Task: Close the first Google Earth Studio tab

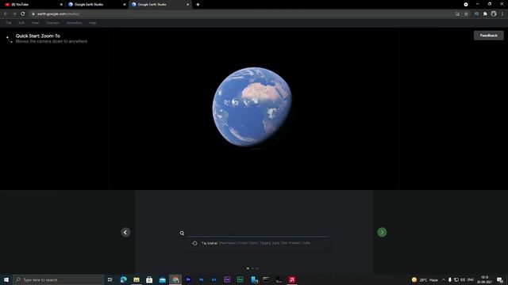Action: pos(125,5)
